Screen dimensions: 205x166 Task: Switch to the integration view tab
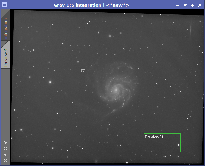pyautogui.click(x=5, y=28)
